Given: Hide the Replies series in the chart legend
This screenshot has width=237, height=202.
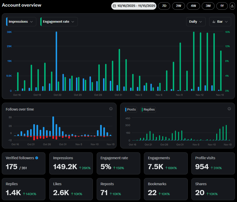Looking at the screenshot, I should click(x=148, y=110).
